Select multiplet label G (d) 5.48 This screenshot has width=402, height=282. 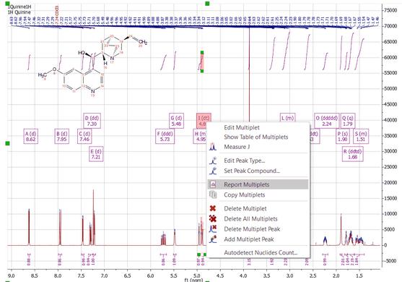(x=176, y=121)
